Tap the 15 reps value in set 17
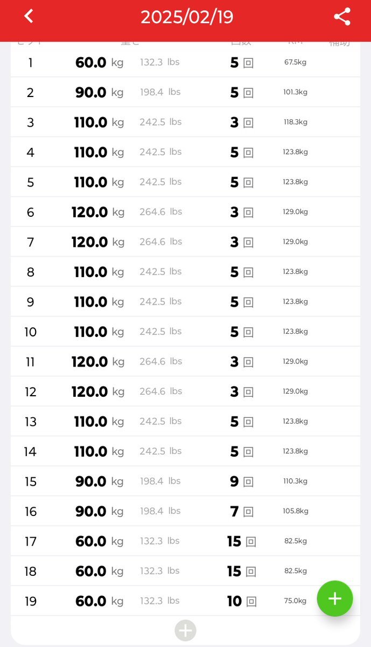The width and height of the screenshot is (371, 647). 234,541
